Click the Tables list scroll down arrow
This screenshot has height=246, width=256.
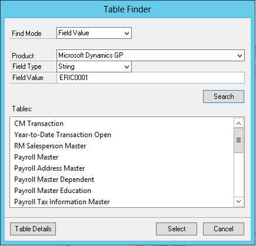[x=238, y=201]
